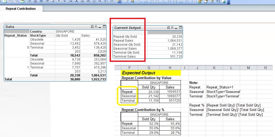Click the 1064531 Sales cell in Expected Output
The image size is (275, 137).
[x=170, y=92]
